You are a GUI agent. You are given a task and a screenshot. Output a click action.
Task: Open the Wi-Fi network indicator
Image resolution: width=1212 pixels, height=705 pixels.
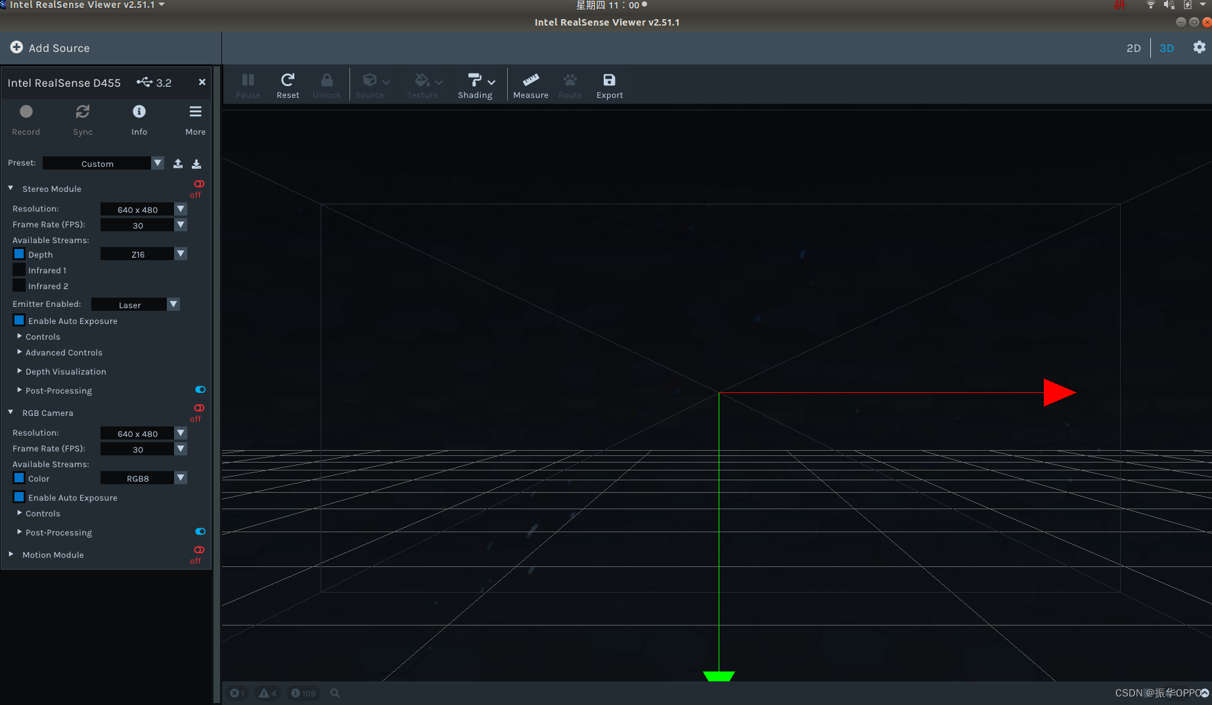(1151, 5)
